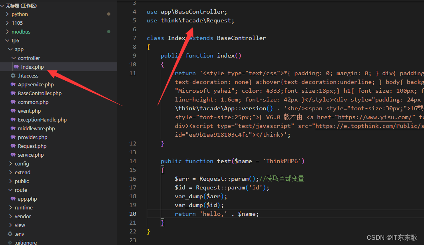The width and height of the screenshot is (424, 245).
Task: Open ExceptionHandle.php file
Action: (42, 120)
